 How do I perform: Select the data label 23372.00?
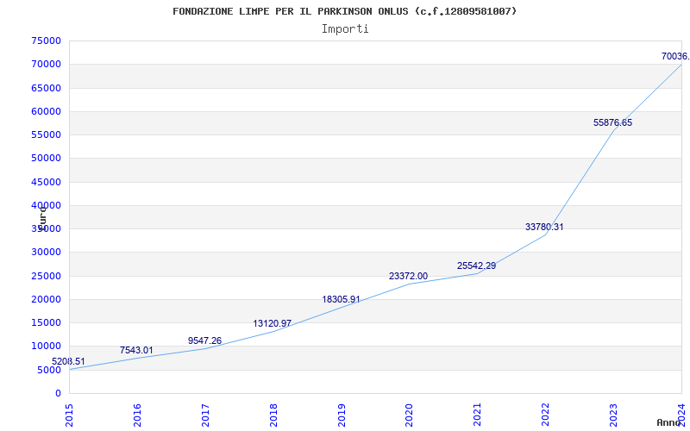coord(408,276)
